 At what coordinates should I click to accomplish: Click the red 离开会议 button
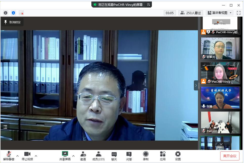point(230,156)
